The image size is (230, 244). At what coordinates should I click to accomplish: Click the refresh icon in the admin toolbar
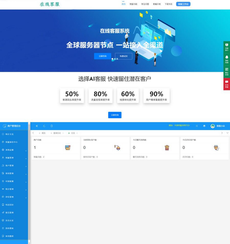(44, 126)
